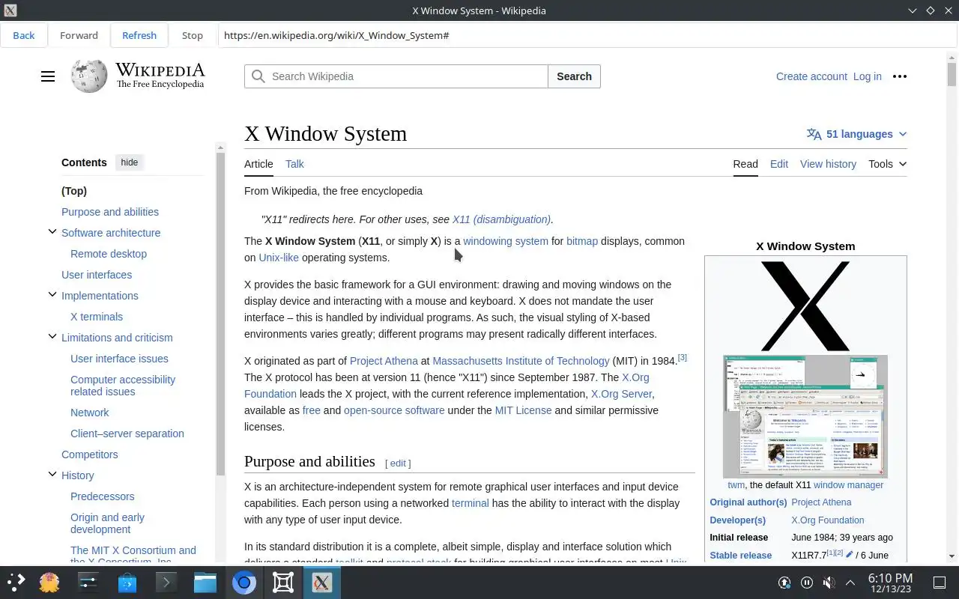Image resolution: width=959 pixels, height=599 pixels.
Task: Click the magnifier icon in search box
Action: coord(258,76)
